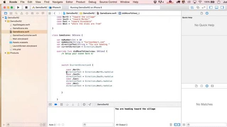227x127 pixels.
Task: Select AppDelegate.swift in navigator
Action: pyautogui.click(x=21, y=25)
